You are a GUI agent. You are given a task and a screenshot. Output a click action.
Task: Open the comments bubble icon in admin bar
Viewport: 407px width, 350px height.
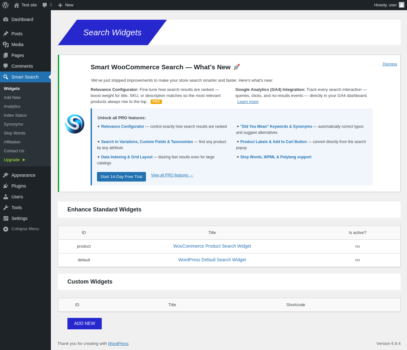[x=45, y=5]
